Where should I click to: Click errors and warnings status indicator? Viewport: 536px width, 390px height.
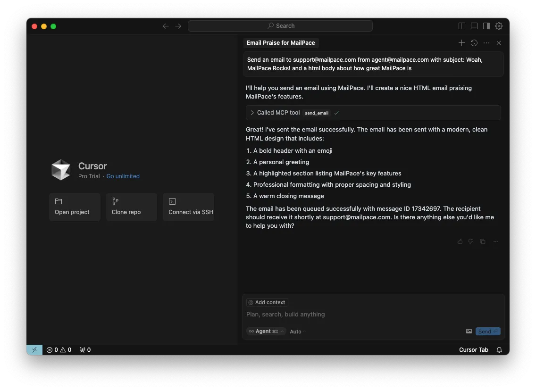point(59,349)
